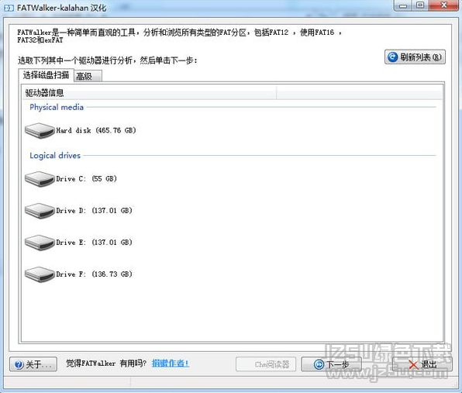Image resolution: width=462 pixels, height=393 pixels.
Task: Click the FATWalker app icon in title bar
Action: [x=9, y=8]
